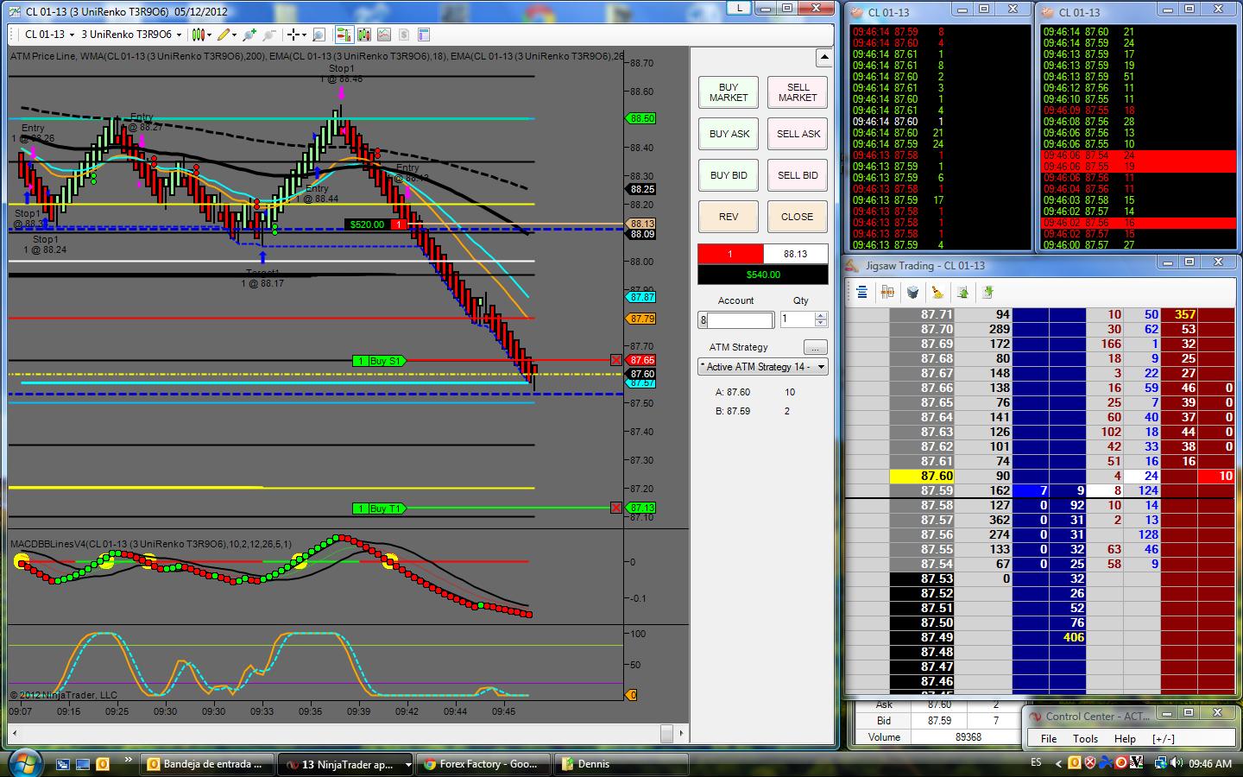This screenshot has height=777, width=1243.
Task: Select the pencil drawing tools icon
Action: click(224, 35)
